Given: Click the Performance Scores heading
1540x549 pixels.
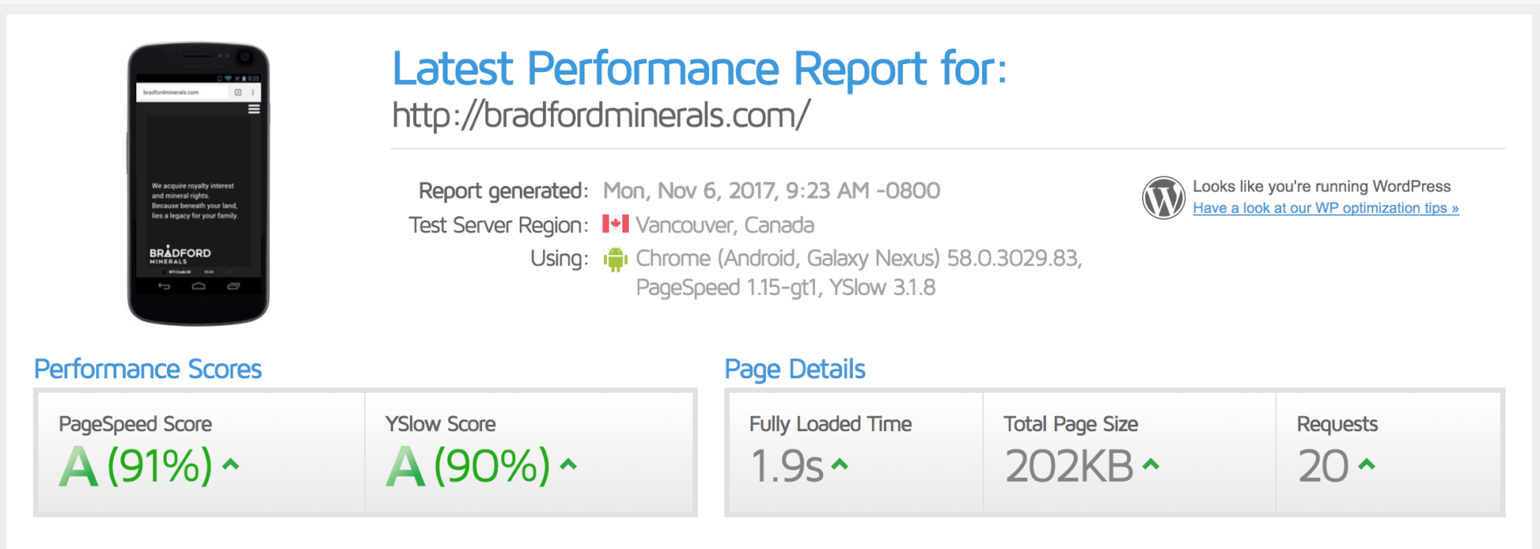Looking at the screenshot, I should [148, 369].
